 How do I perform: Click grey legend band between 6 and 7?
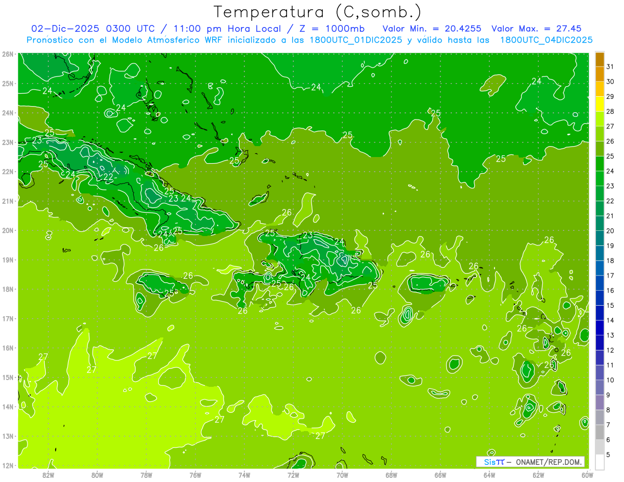[x=600, y=432]
